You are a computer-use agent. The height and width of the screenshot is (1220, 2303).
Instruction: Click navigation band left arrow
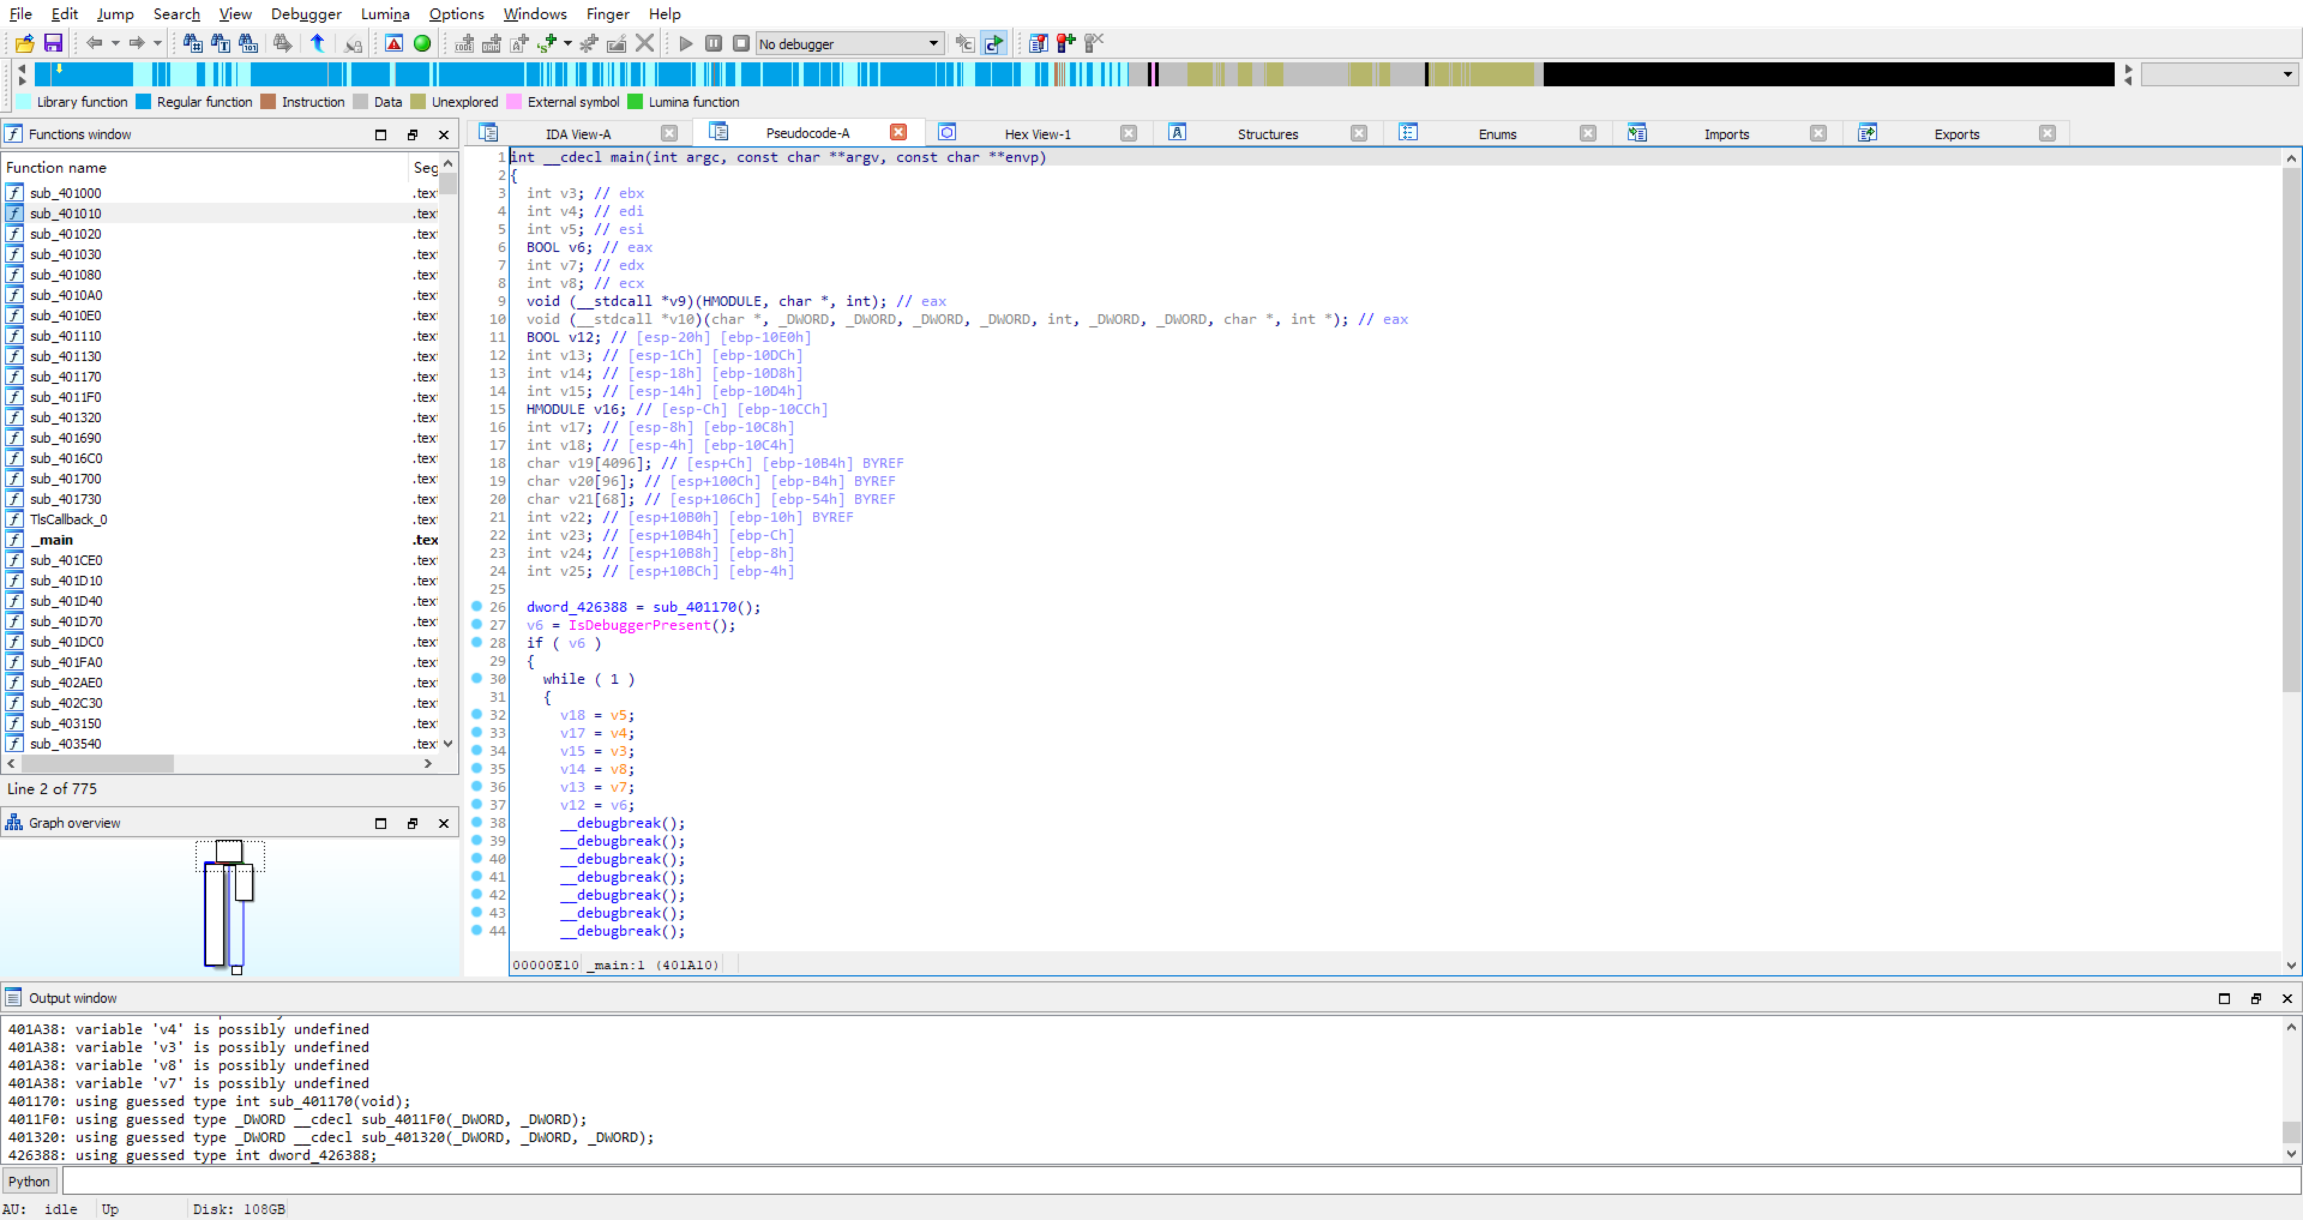(22, 68)
